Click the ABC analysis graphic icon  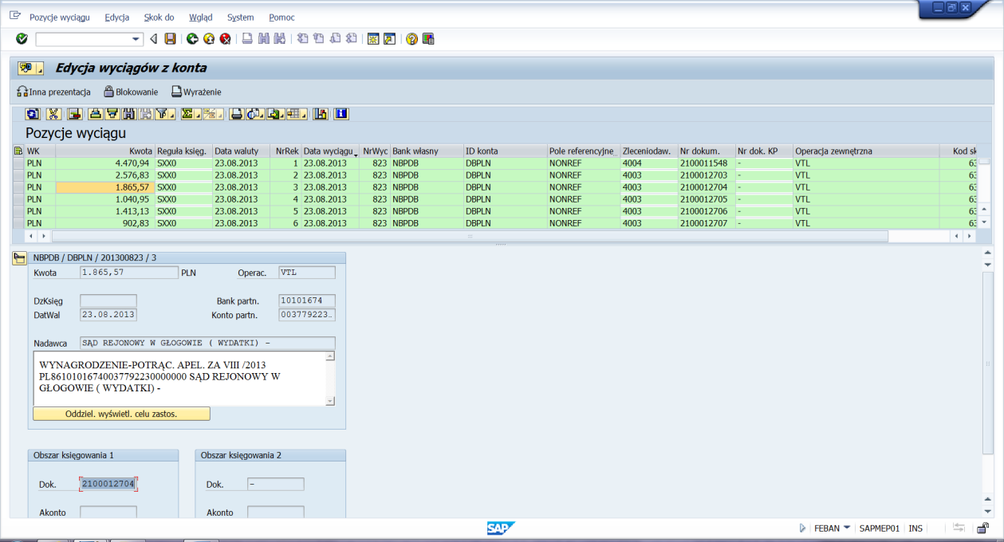pos(321,114)
